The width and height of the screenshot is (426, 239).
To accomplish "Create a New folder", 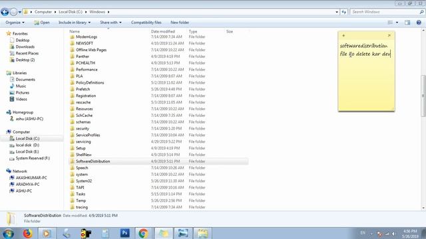I will click(x=180, y=23).
